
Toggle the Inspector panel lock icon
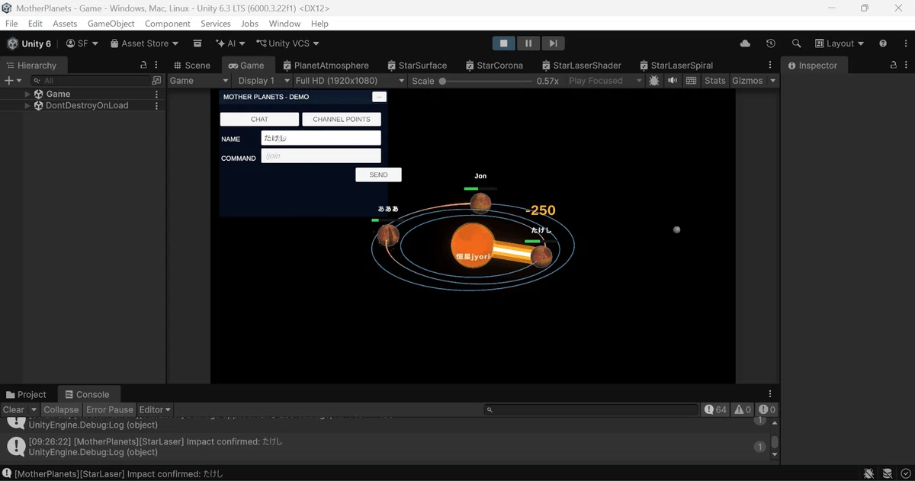[894, 65]
